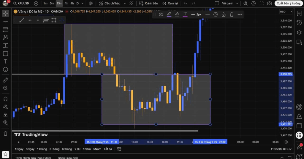Click the XAUUSD symbol search field
The height and width of the screenshot is (159, 304).
coord(22,3)
